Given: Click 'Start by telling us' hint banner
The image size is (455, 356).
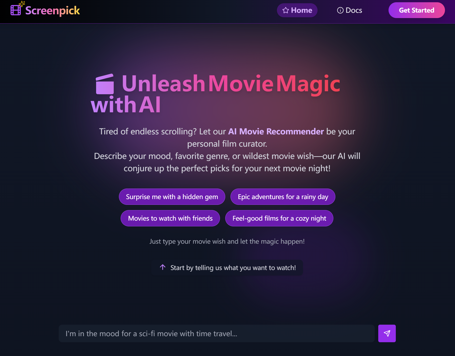Looking at the screenshot, I should pyautogui.click(x=227, y=268).
